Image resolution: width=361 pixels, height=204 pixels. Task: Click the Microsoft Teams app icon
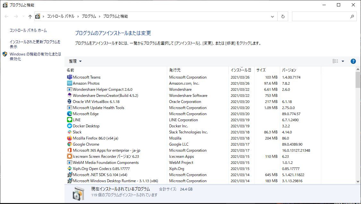pyautogui.click(x=70, y=77)
